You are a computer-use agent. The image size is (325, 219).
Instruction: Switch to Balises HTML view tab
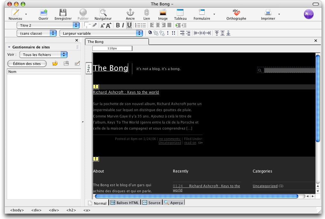125,203
